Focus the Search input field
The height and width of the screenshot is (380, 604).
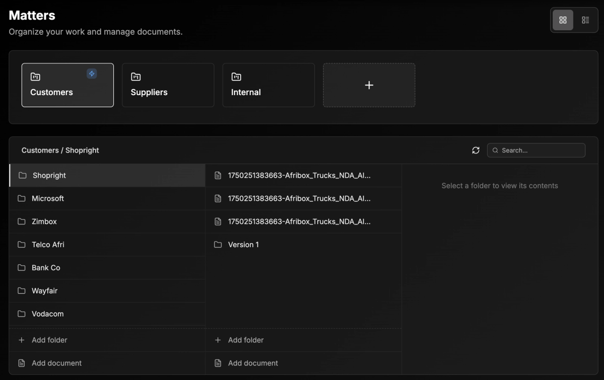tap(536, 150)
